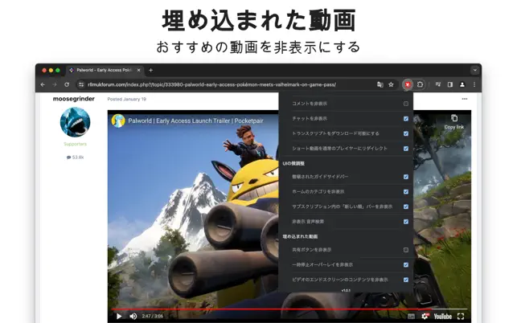Open site information icon in address bar
517x323 pixels.
point(81,84)
